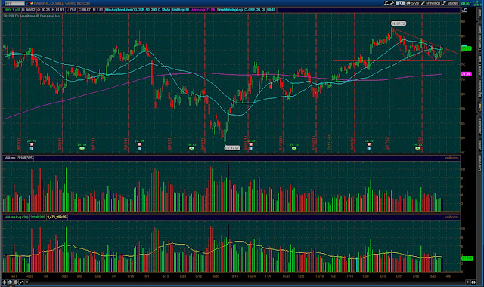Click the symbol entry field
The height and width of the screenshot is (287, 484).
pos(14,3)
